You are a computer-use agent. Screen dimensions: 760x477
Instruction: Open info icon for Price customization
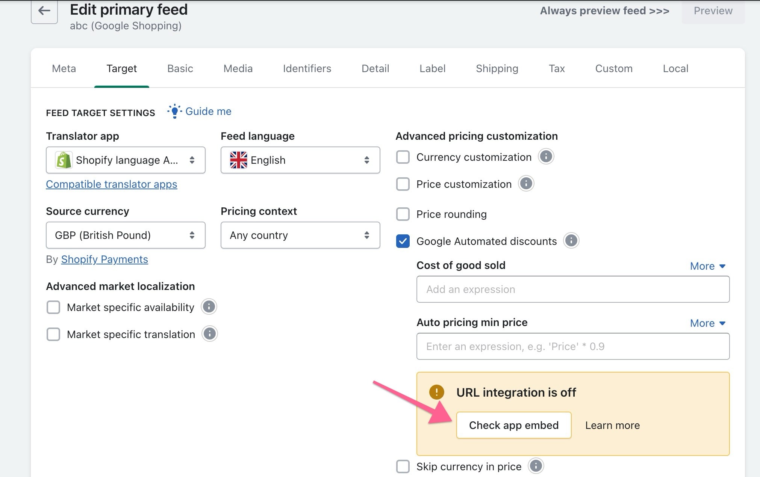(526, 184)
